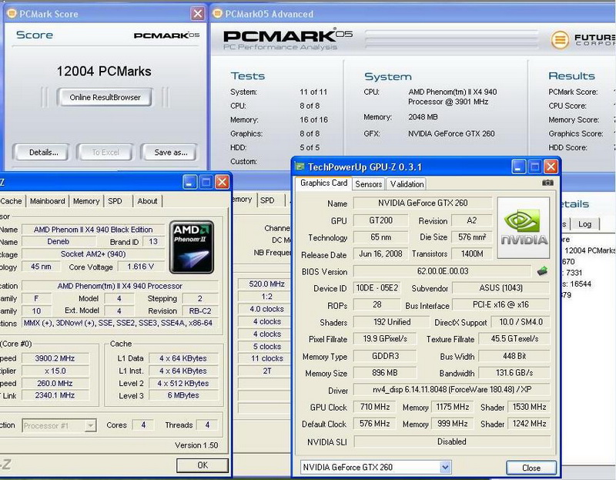
Task: Click the Default Clock 576 MHz value
Action: [x=375, y=424]
